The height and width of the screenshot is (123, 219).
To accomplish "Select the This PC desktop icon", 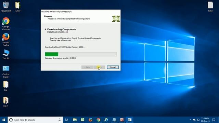I will coord(6,54).
